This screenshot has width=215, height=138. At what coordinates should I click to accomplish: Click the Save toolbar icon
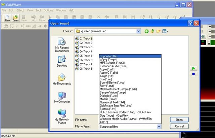24,18
